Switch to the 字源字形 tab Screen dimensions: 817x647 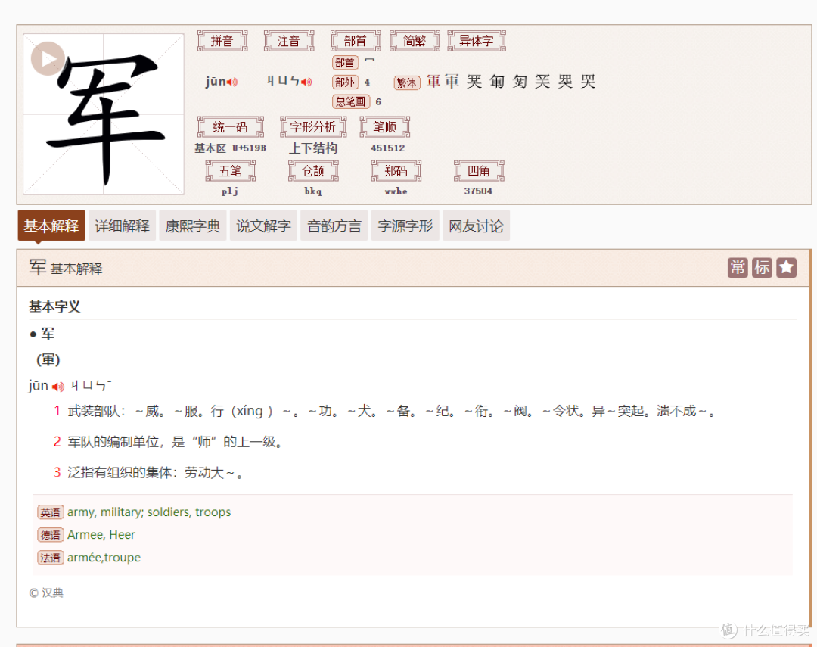[x=405, y=226]
